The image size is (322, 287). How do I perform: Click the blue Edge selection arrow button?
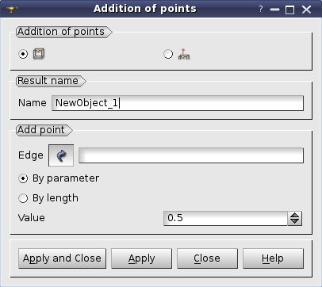coord(61,155)
